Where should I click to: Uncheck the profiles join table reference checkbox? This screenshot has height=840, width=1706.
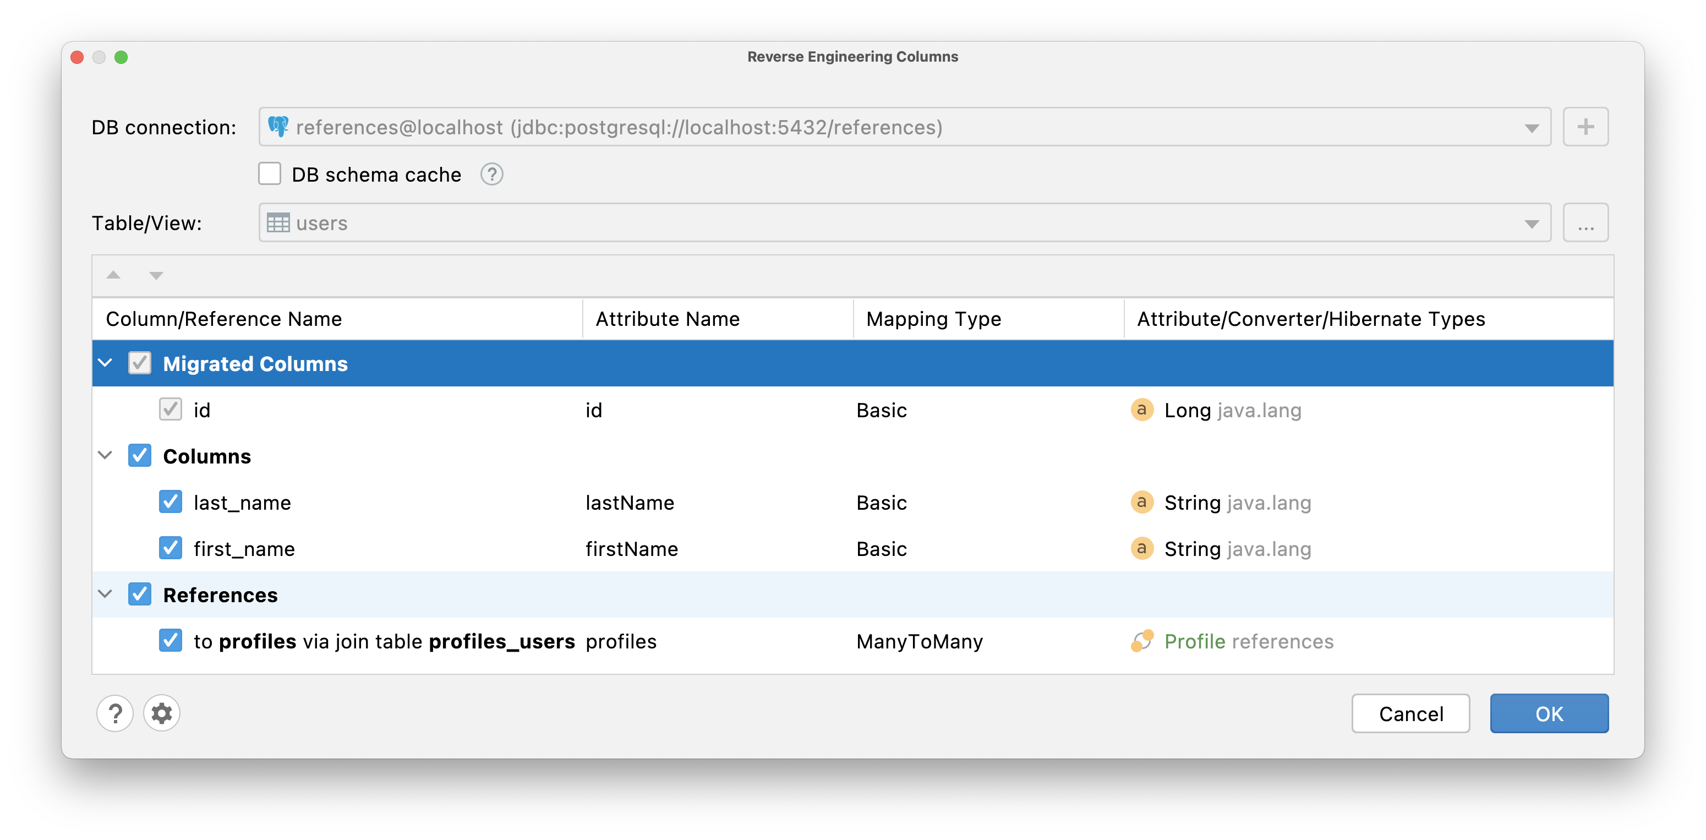pyautogui.click(x=171, y=641)
